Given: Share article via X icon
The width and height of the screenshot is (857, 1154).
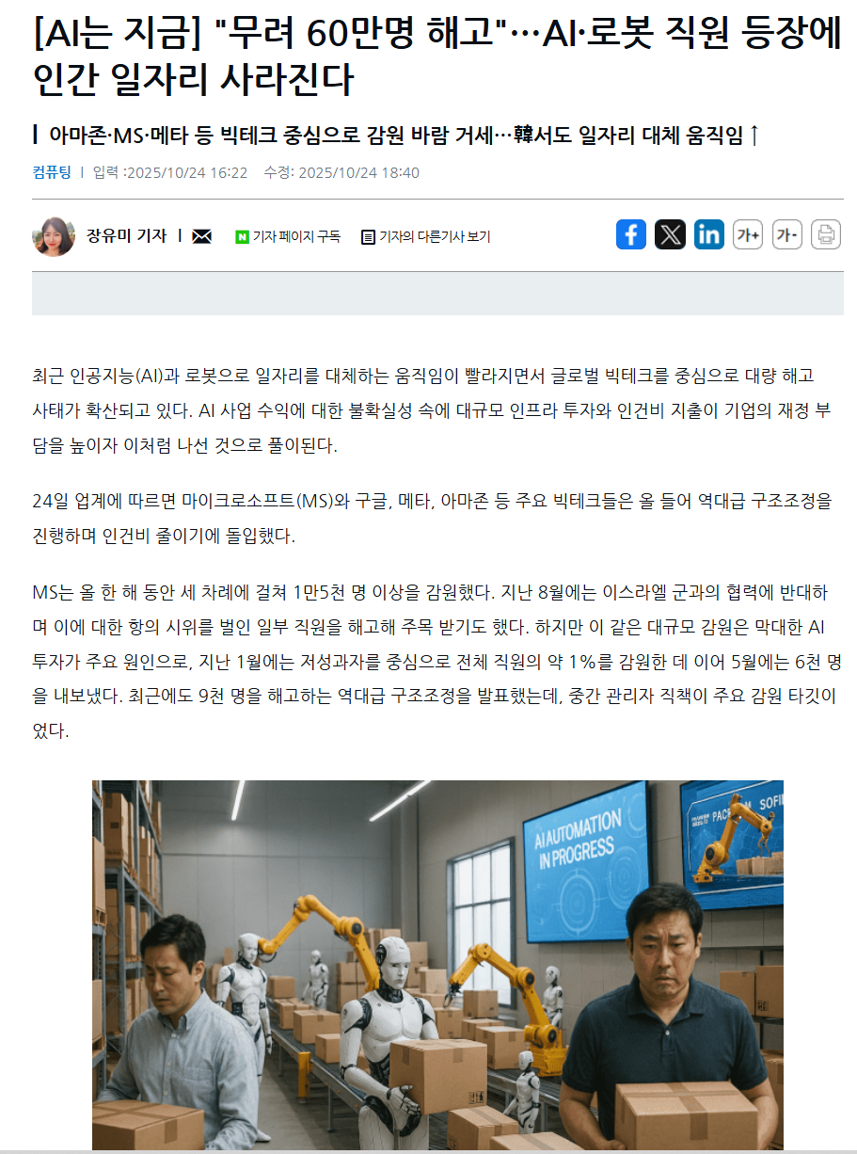Looking at the screenshot, I should click(x=670, y=234).
